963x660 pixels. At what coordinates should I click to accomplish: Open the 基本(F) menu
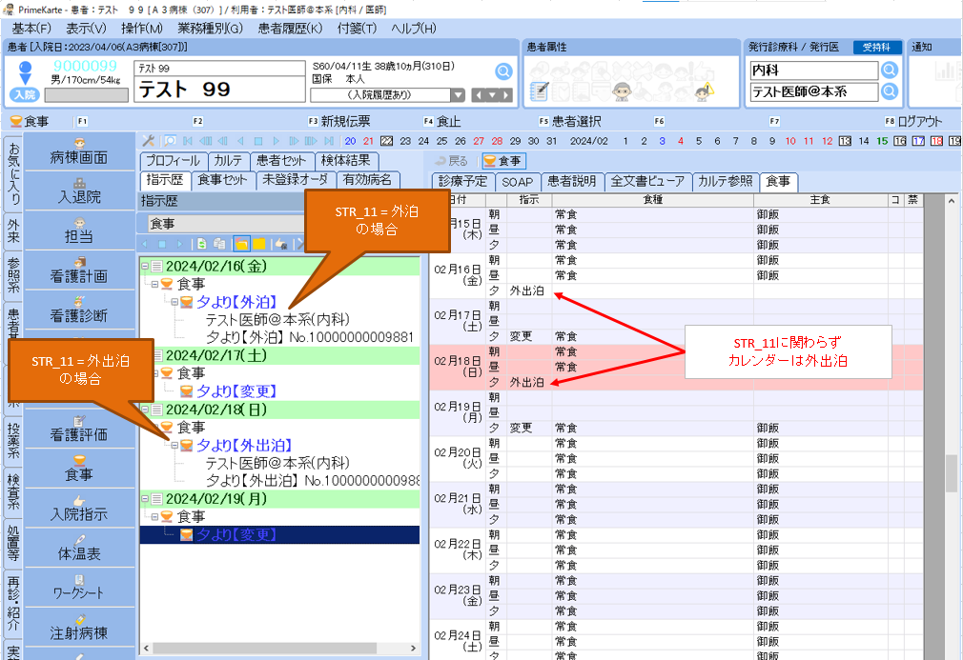click(x=31, y=29)
